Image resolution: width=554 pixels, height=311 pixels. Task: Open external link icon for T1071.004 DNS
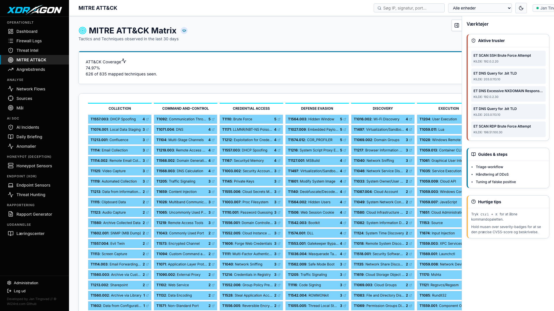tap(213, 130)
